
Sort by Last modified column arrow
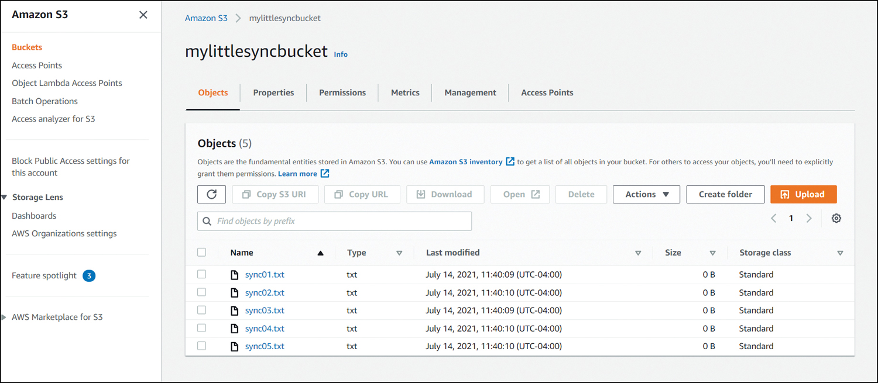coord(638,253)
